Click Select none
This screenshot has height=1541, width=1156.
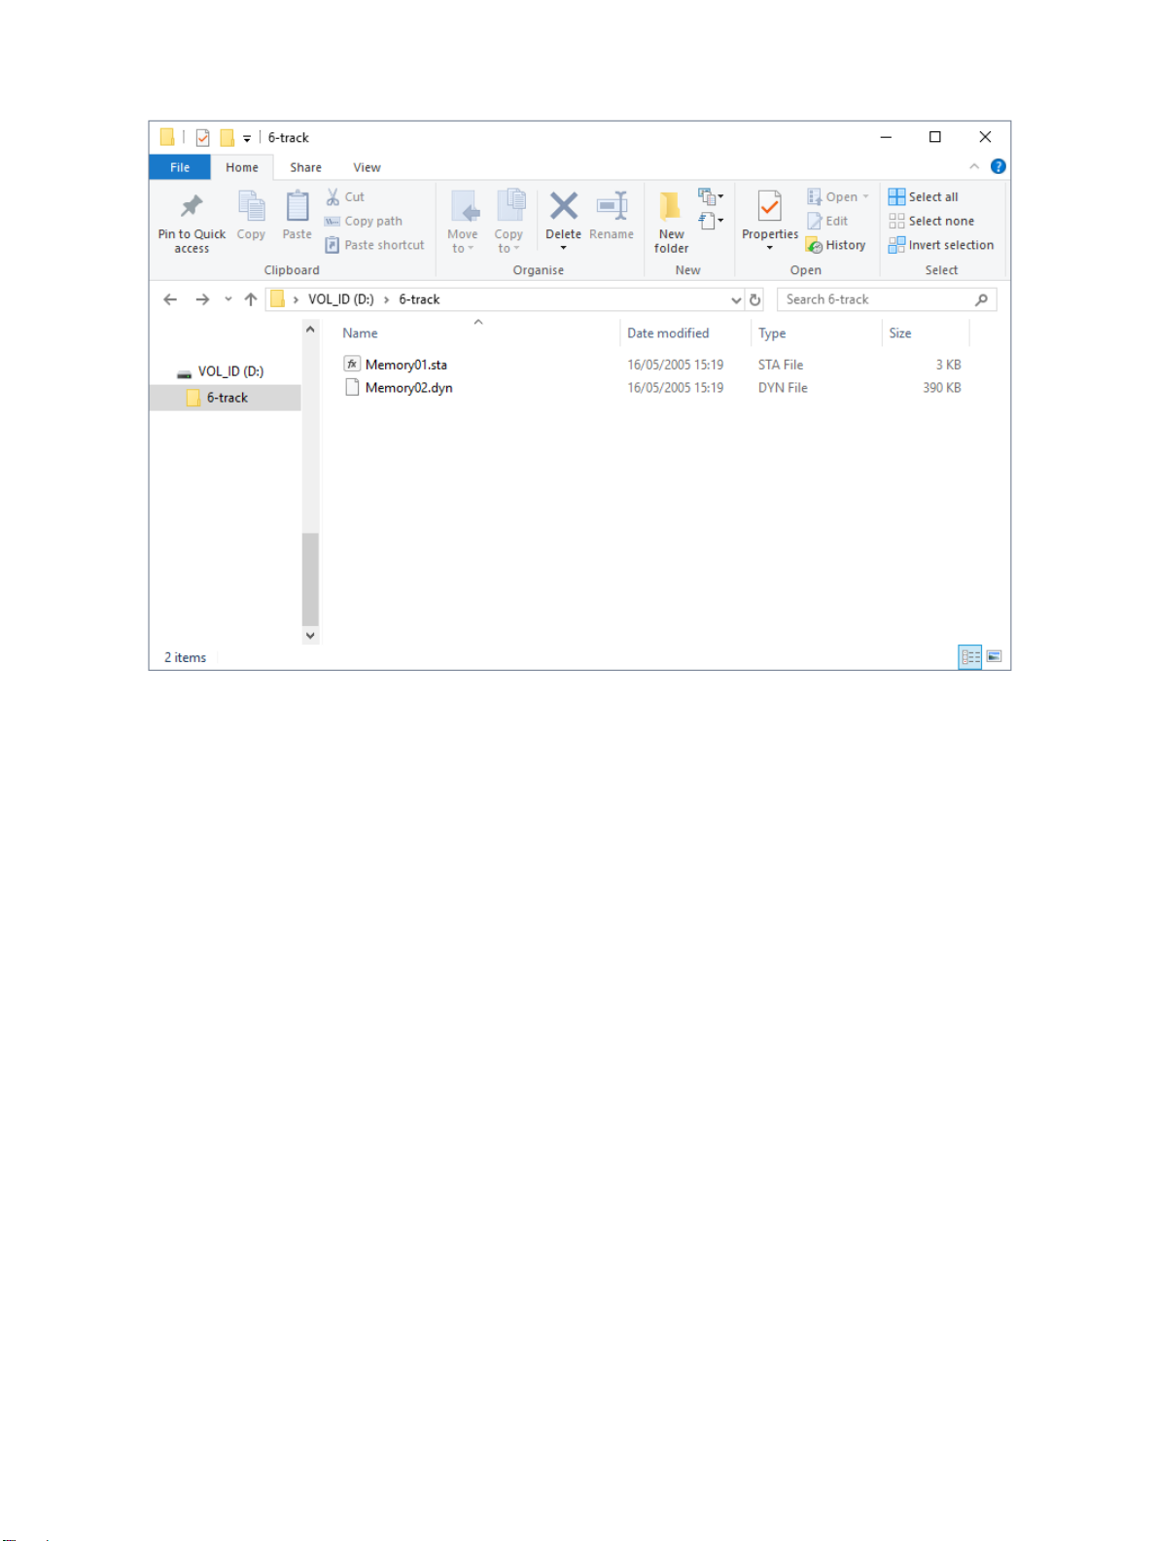(x=931, y=221)
